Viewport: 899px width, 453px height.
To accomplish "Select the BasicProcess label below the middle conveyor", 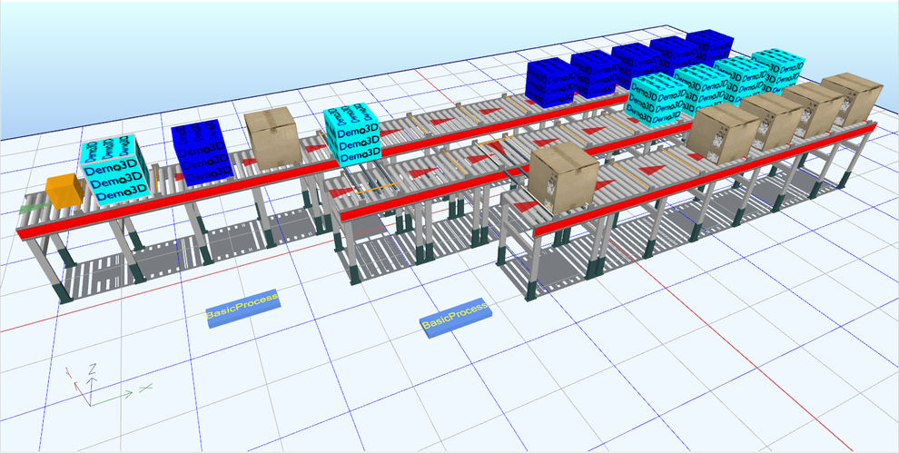I will coord(457,317).
